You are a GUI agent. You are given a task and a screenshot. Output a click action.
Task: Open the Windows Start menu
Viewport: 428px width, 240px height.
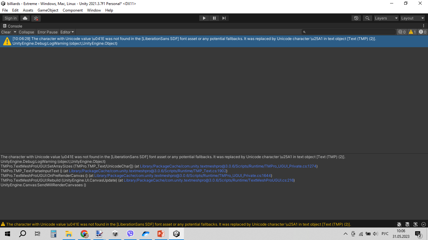click(x=8, y=234)
